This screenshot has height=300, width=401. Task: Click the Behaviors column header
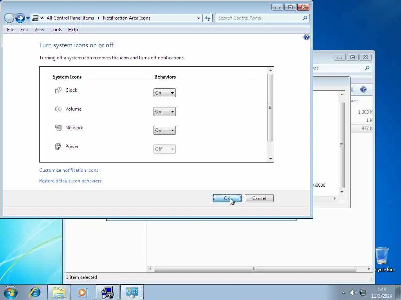pyautogui.click(x=165, y=77)
